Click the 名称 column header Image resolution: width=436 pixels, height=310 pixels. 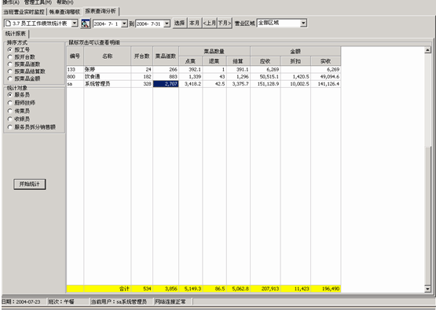pos(108,56)
